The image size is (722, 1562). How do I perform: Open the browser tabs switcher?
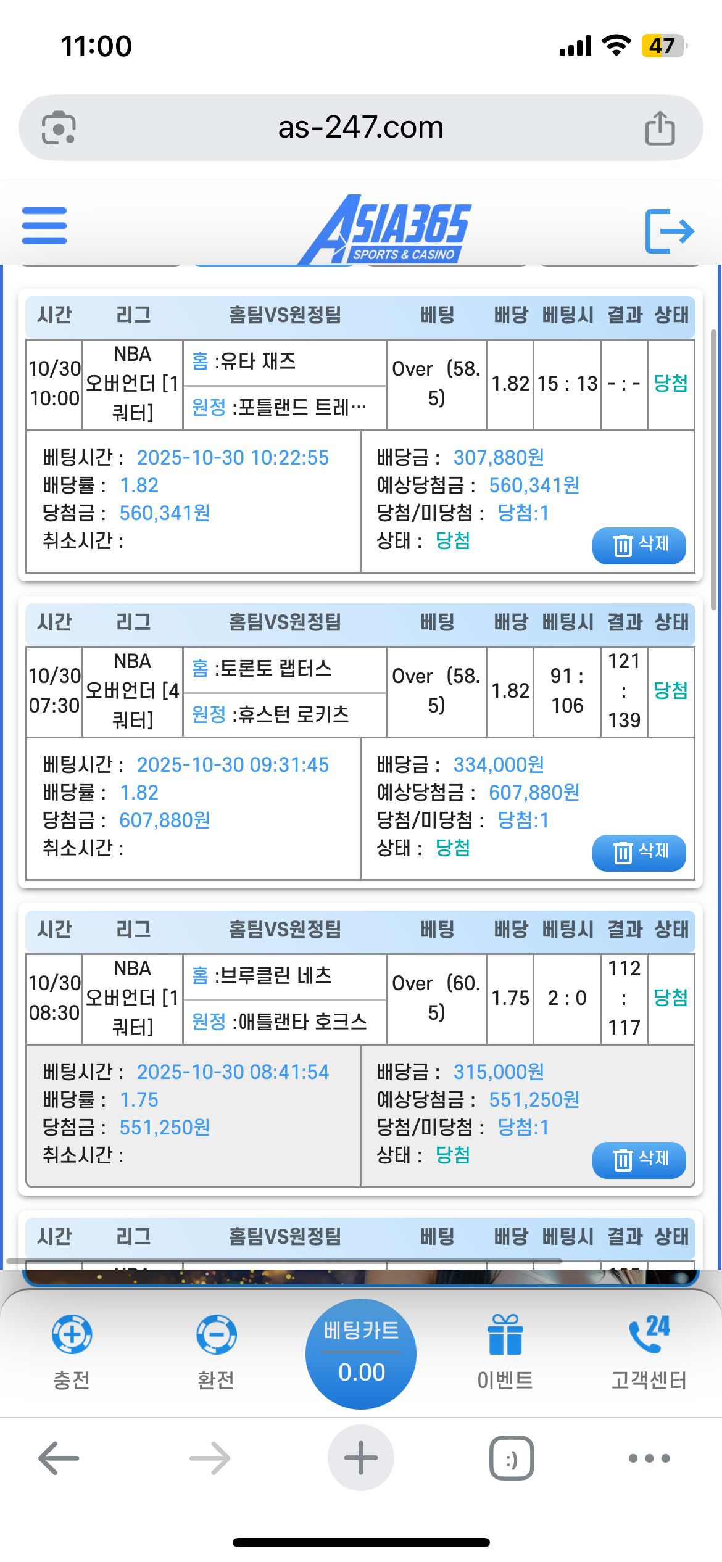[512, 1458]
